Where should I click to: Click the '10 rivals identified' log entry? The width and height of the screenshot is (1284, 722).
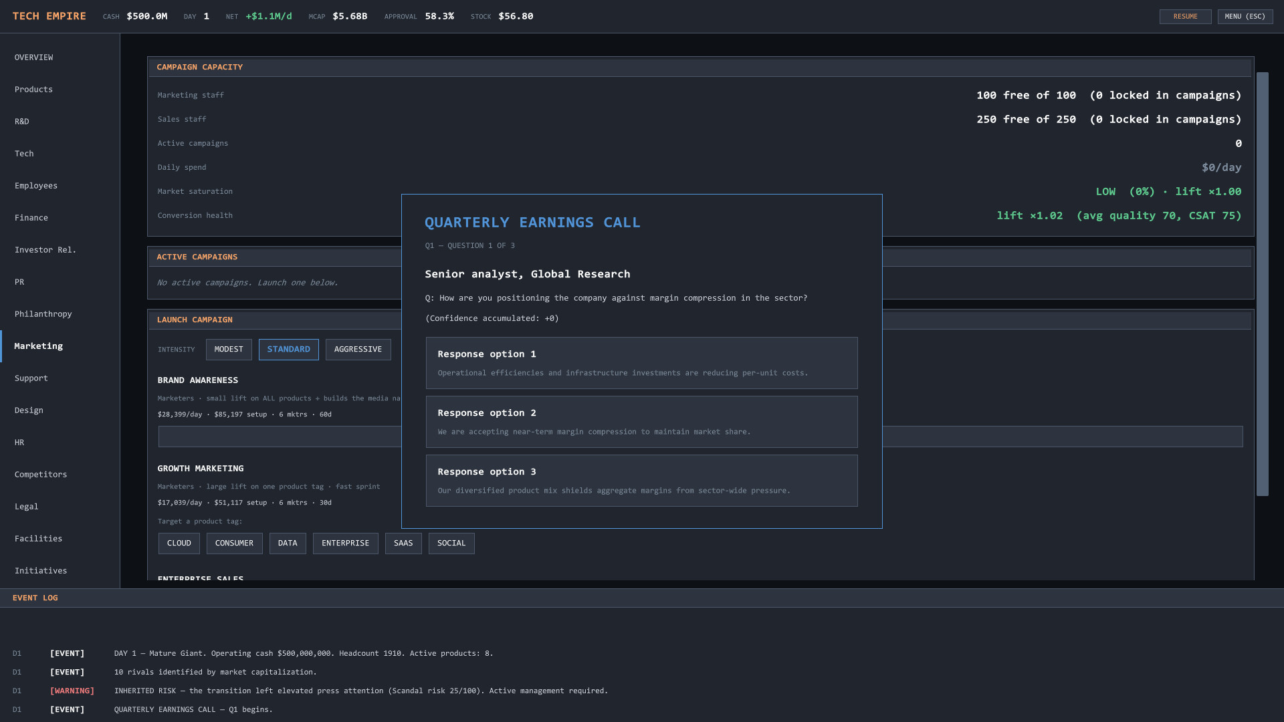coord(215,672)
